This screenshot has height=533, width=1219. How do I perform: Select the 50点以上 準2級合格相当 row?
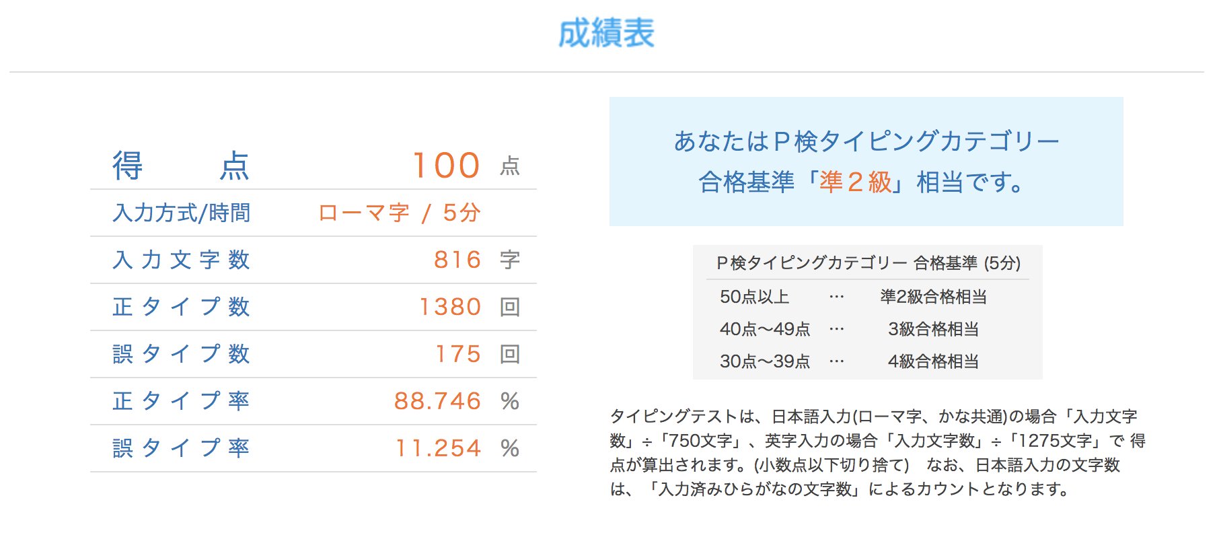point(853,297)
